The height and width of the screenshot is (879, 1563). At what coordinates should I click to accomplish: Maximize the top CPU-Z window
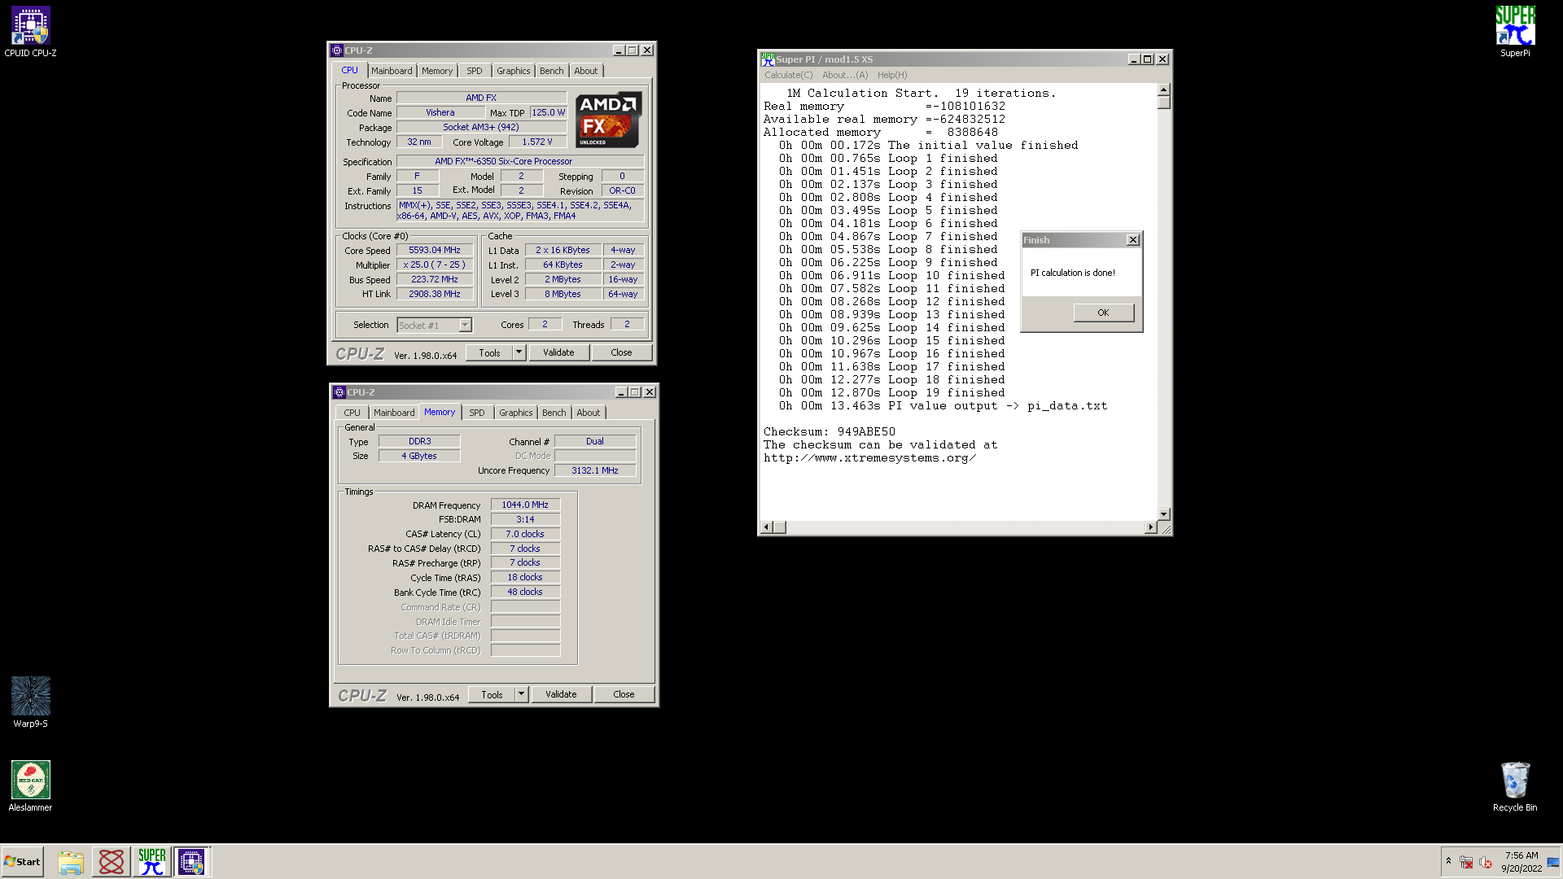633,50
